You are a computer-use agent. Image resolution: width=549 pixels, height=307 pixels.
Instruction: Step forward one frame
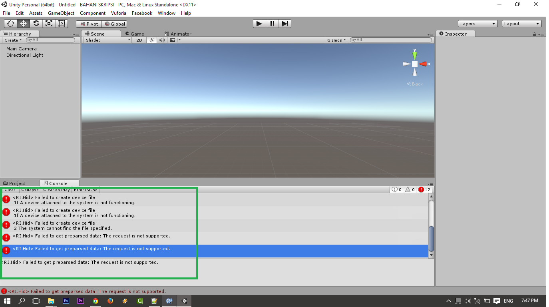(x=284, y=24)
